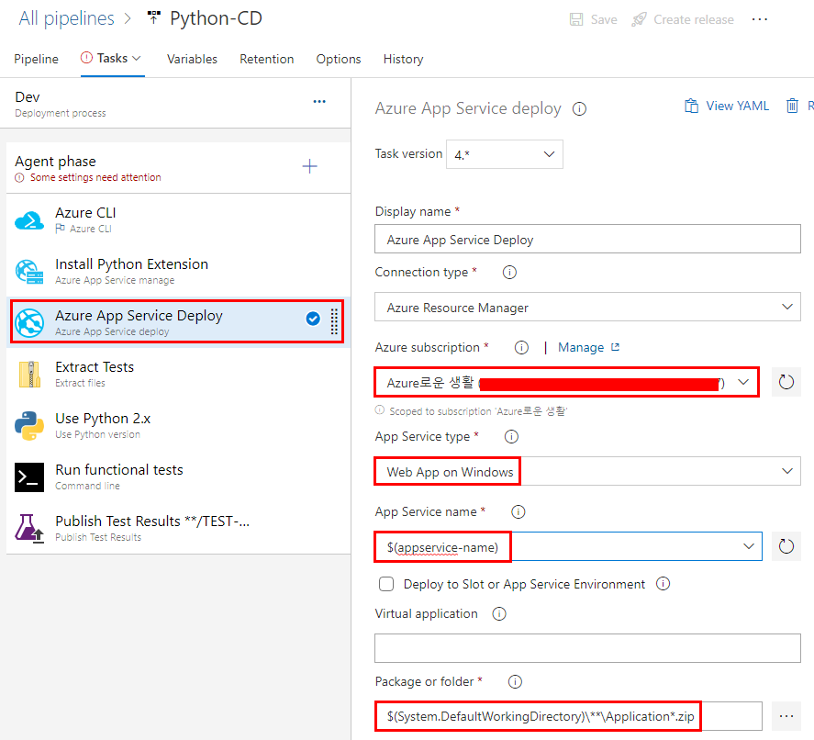Click info icon next to Deploy to Slot
The image size is (814, 740).
point(663,584)
